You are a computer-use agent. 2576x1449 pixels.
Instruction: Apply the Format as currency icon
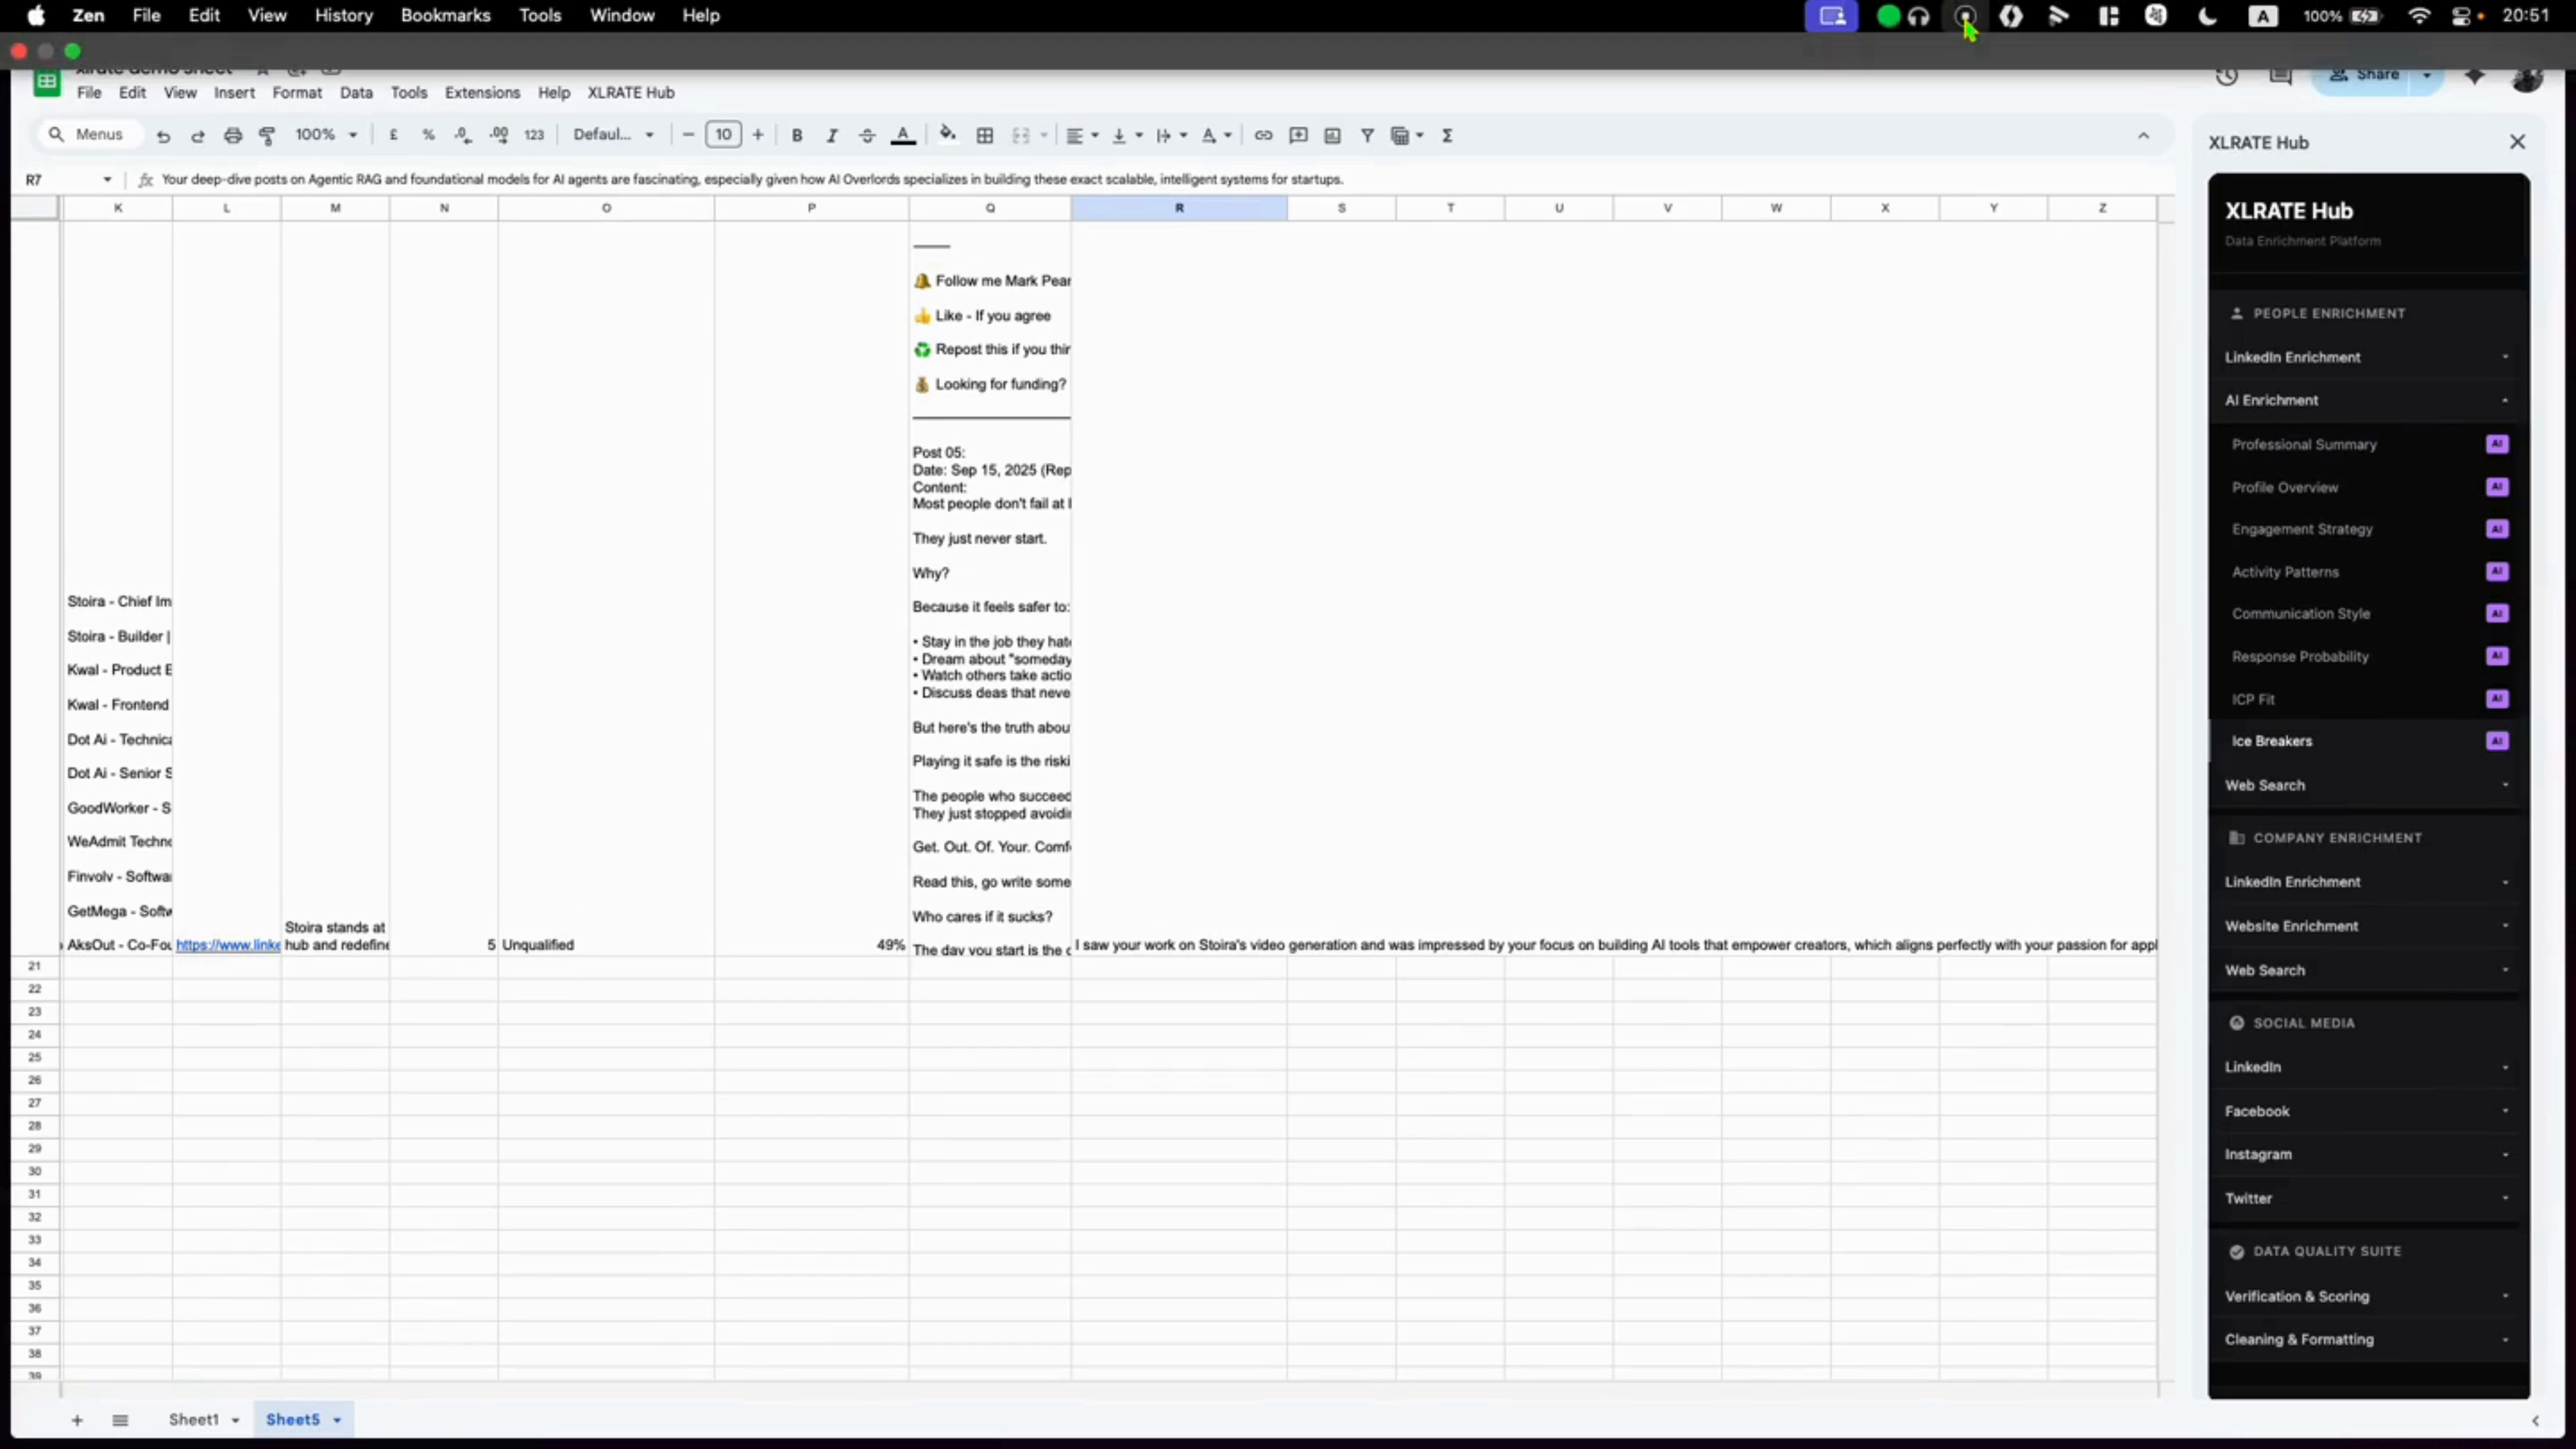(393, 135)
